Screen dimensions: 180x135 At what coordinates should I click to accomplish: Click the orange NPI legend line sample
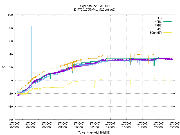(x=168, y=29)
